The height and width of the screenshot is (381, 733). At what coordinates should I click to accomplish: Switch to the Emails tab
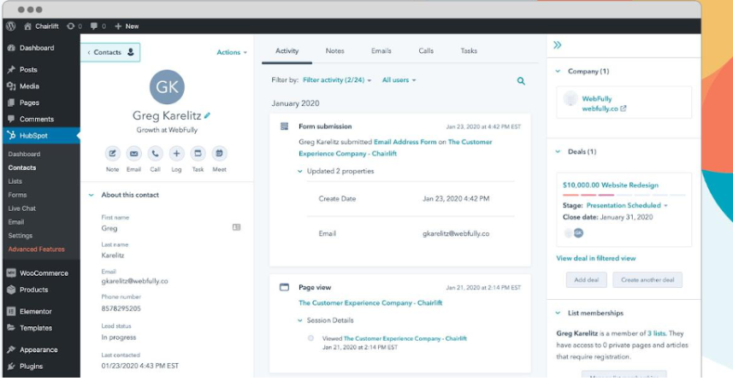pos(381,51)
